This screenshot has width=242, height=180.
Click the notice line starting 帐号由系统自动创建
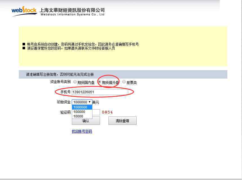pos(83,44)
